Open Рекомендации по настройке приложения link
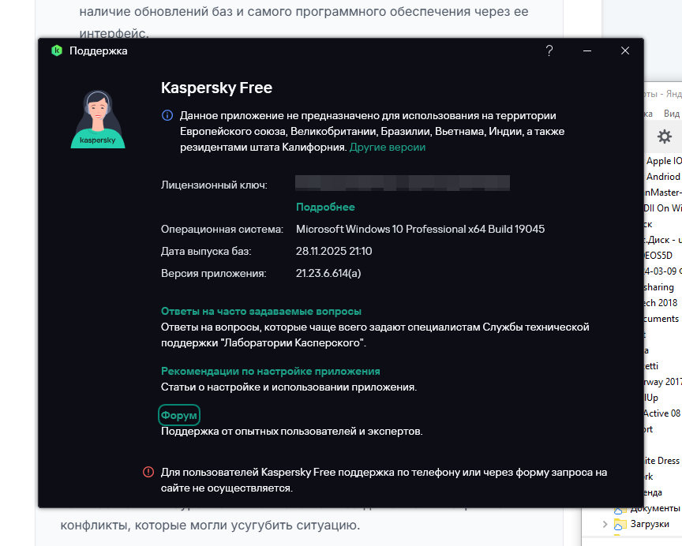This screenshot has width=682, height=546. point(271,371)
